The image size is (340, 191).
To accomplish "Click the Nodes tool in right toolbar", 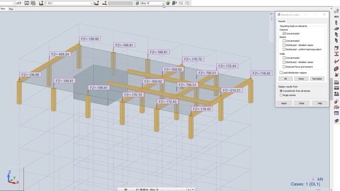I will pyautogui.click(x=336, y=11).
